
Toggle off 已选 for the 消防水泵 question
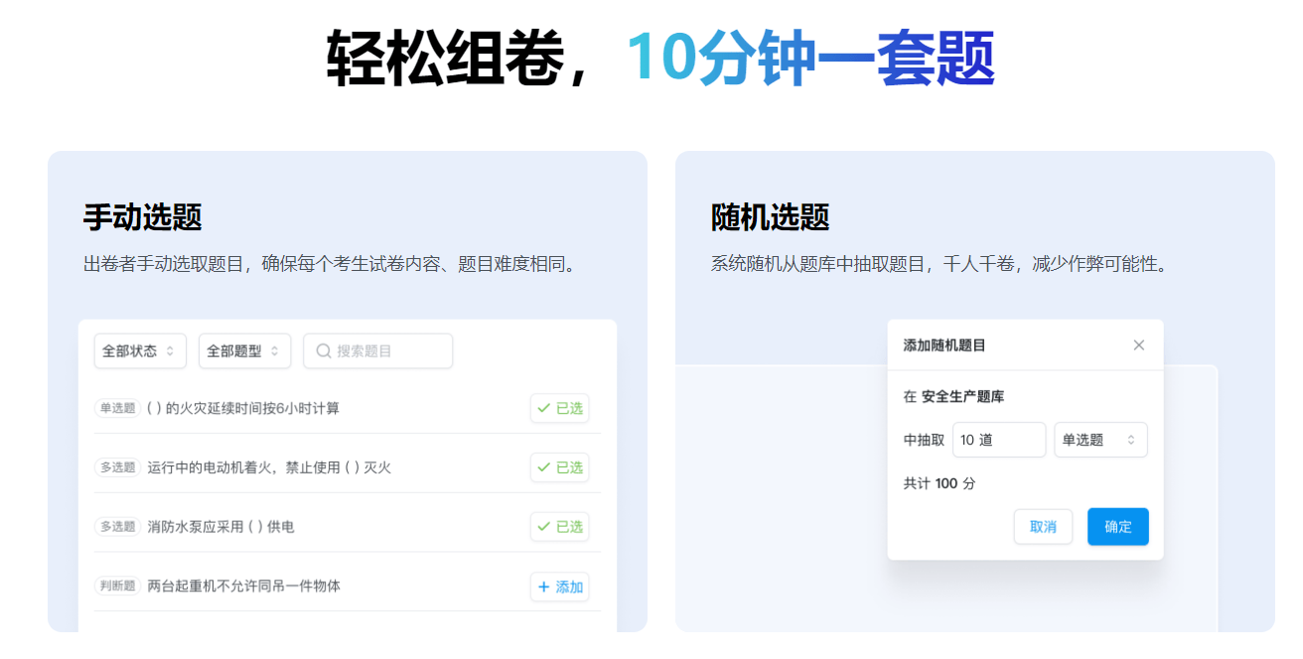tap(559, 527)
